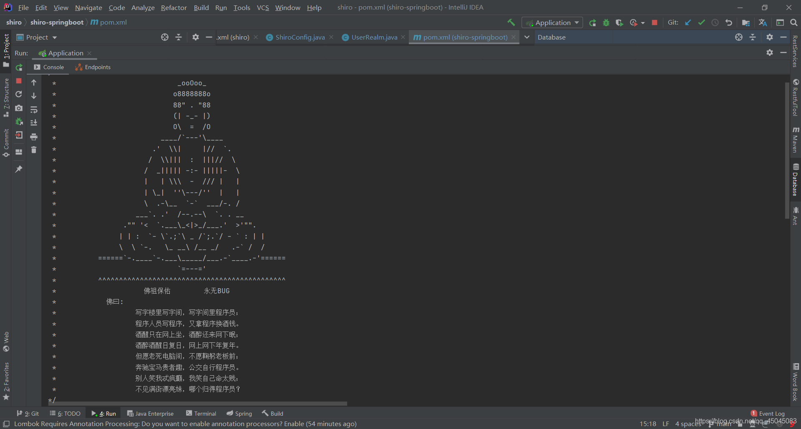Open the Git tool window button

[x=28, y=414]
